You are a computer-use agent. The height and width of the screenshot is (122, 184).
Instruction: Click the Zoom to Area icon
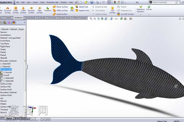[95, 19]
